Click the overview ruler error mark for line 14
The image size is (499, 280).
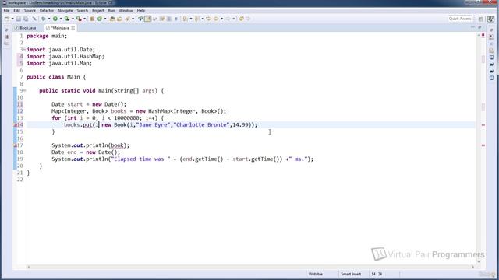tap(483, 125)
